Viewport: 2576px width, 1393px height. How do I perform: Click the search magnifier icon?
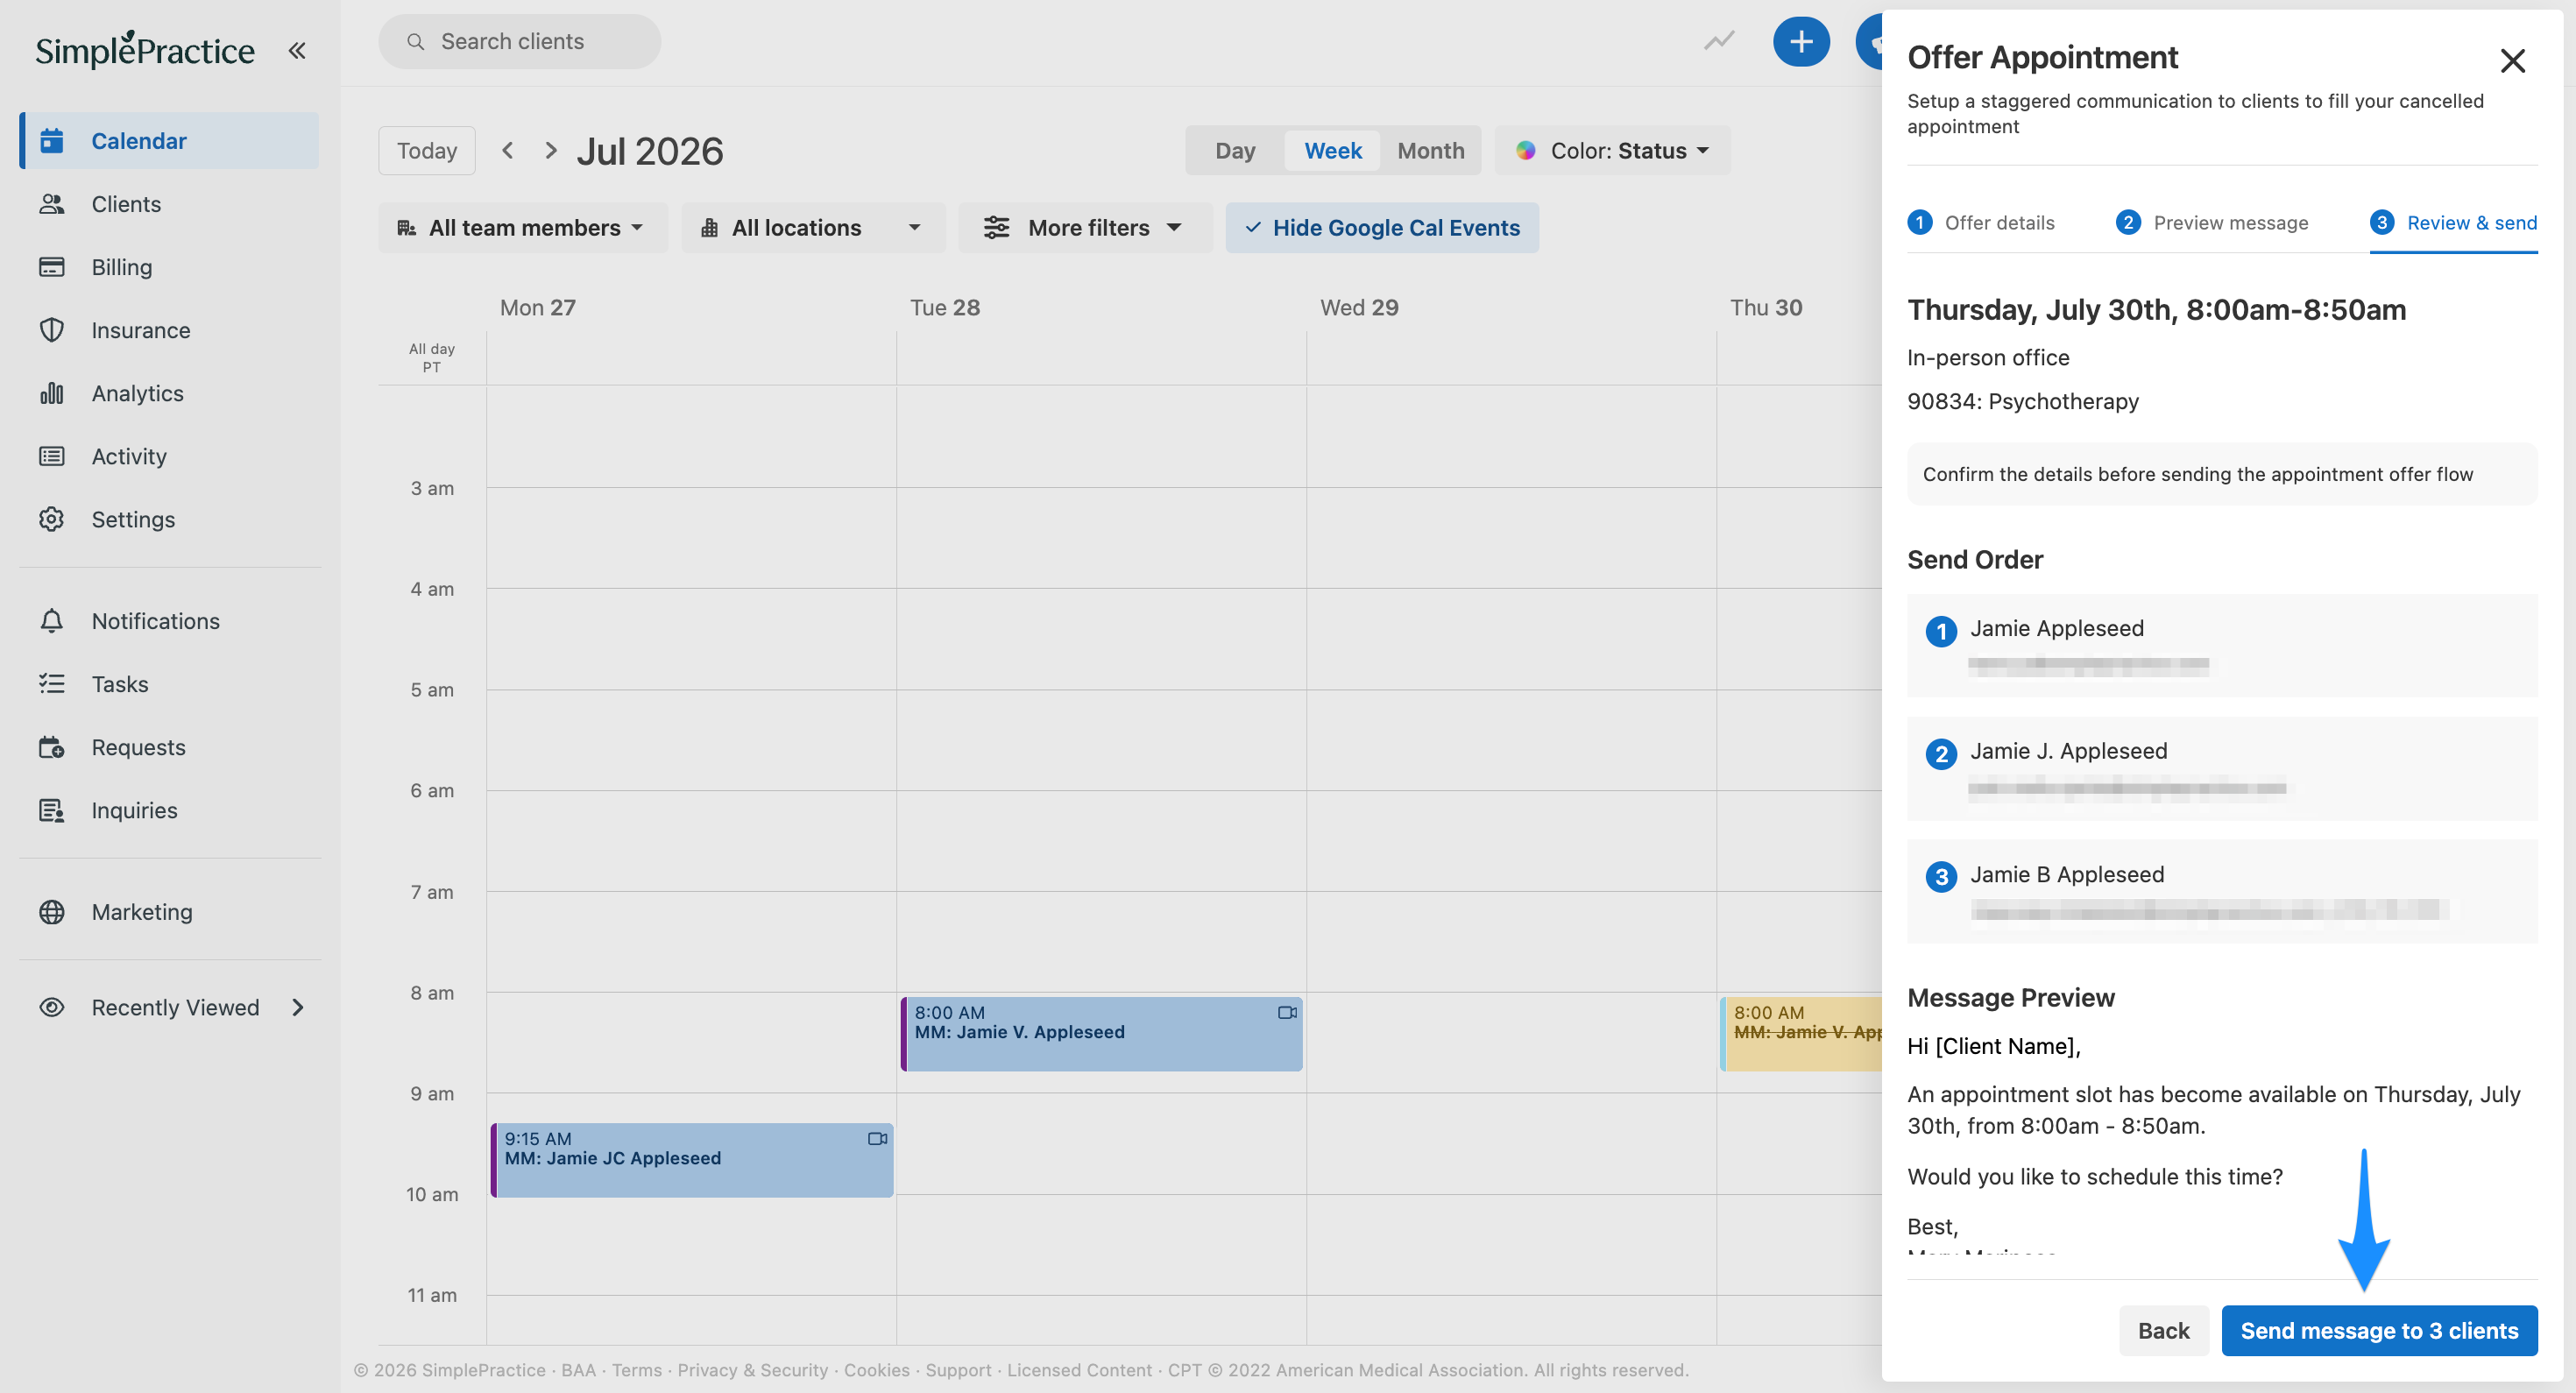pos(415,41)
